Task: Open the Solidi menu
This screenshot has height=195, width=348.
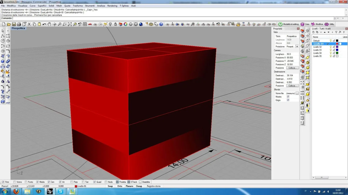Action: pyautogui.click(x=51, y=6)
